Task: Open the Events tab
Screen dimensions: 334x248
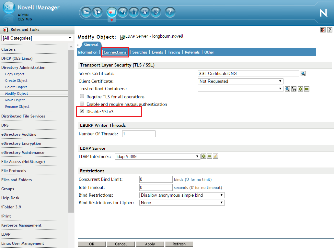Action: point(157,52)
